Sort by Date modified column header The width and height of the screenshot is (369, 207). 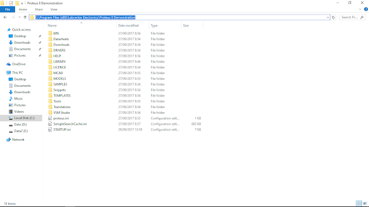tap(133, 25)
